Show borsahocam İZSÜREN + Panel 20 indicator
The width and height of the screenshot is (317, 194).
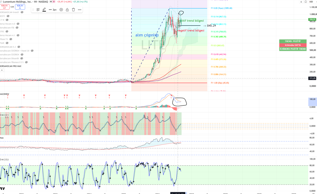pos(32,51)
